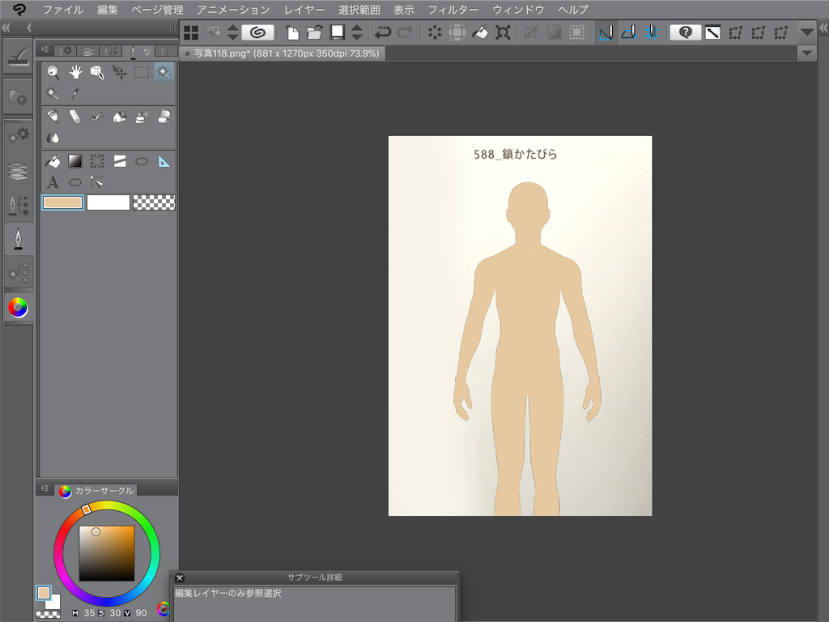829x622 pixels.
Task: Click the Open file folder icon
Action: pyautogui.click(x=315, y=32)
